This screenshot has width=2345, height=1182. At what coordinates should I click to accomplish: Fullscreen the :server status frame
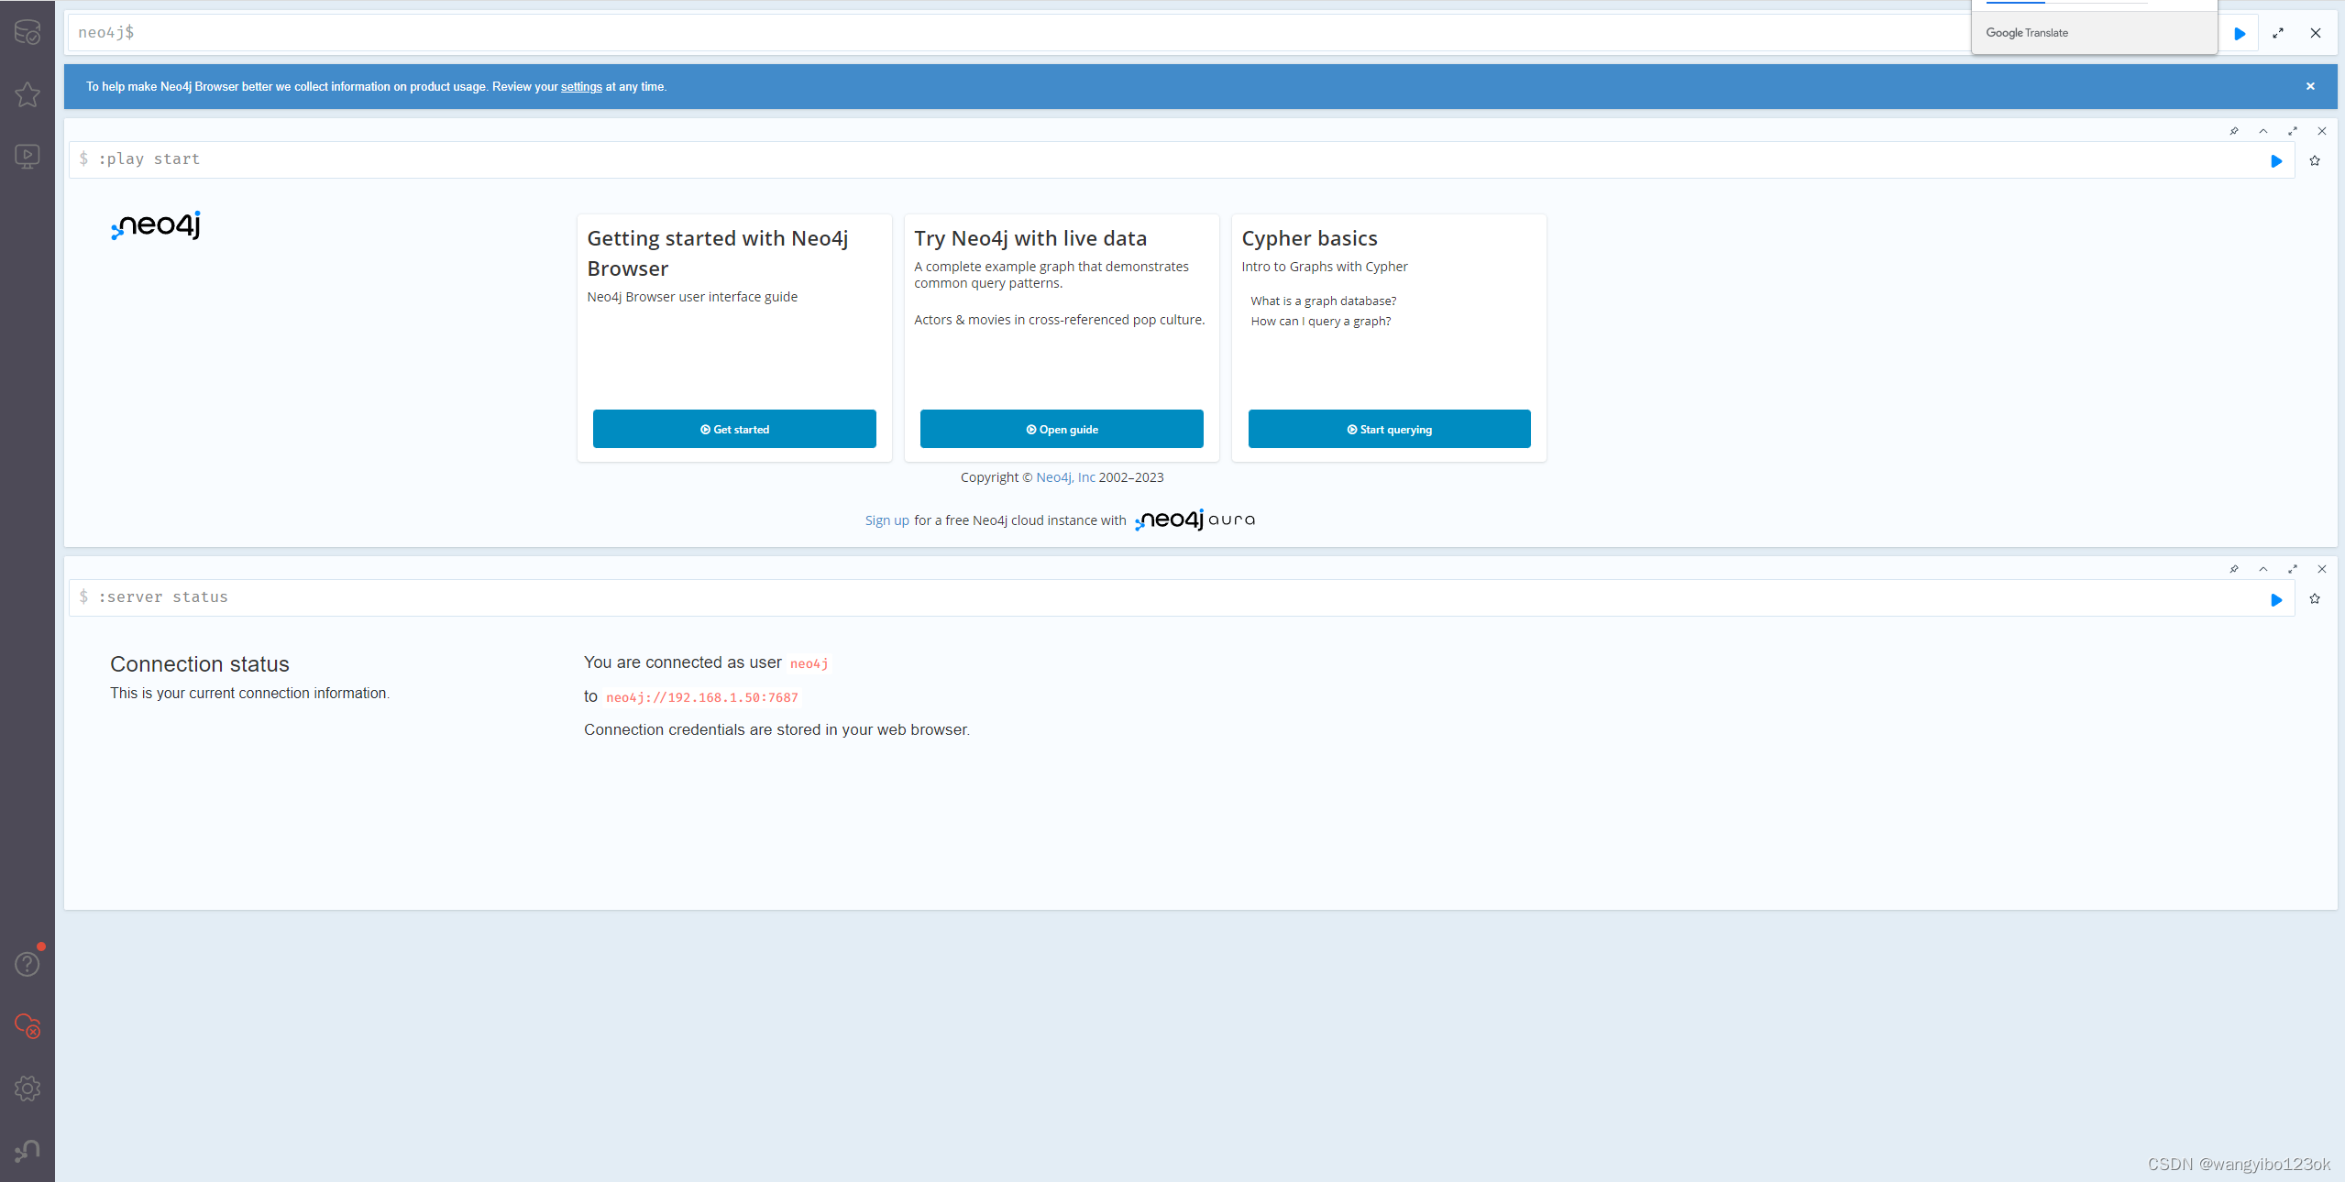click(x=2293, y=569)
